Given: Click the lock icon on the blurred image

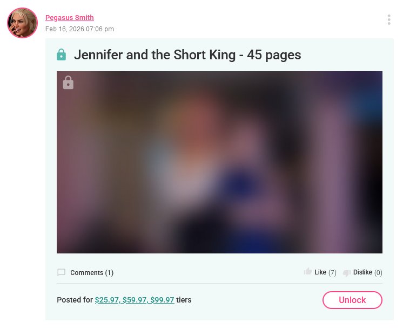Looking at the screenshot, I should 68,82.
